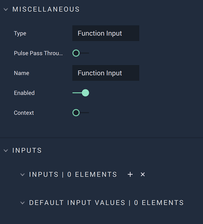Screen dimensions: 203x224
Task: Collapse the Default Input Values chevron
Action: click(22, 203)
